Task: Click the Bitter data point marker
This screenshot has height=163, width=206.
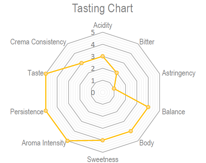Action: (x=117, y=72)
